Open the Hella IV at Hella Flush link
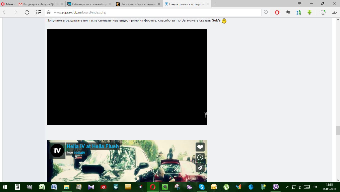340x192 pixels. point(93,146)
